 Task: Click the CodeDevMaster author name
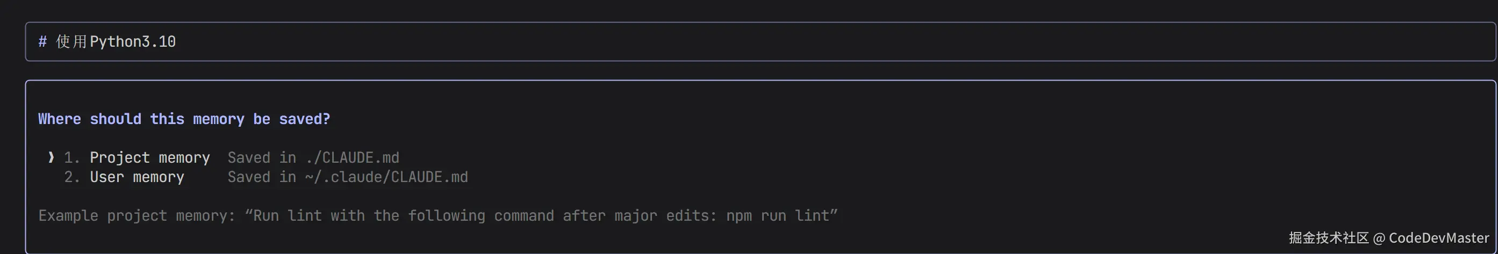click(1439, 238)
